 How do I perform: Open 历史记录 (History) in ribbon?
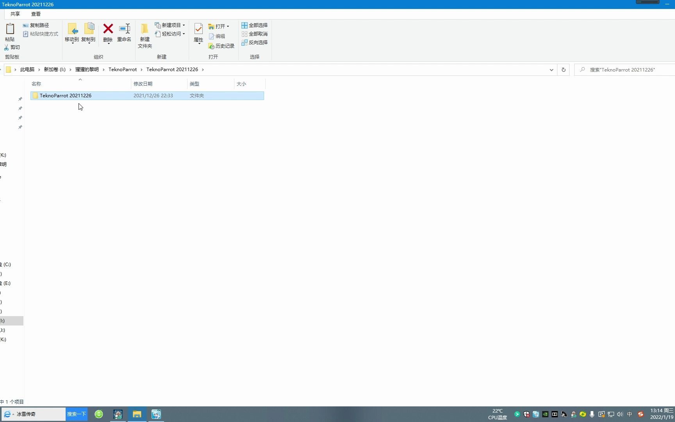(x=221, y=46)
